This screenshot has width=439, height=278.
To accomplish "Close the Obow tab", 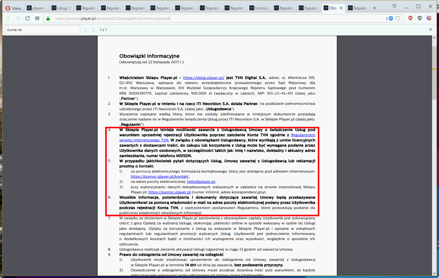I will tap(341, 8).
